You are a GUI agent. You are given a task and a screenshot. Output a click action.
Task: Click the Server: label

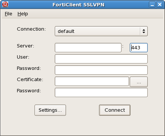click(x=25, y=46)
